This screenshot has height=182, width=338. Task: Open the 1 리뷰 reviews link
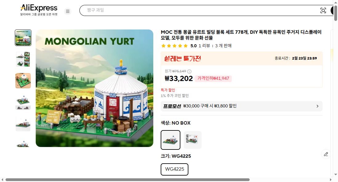click(x=204, y=46)
